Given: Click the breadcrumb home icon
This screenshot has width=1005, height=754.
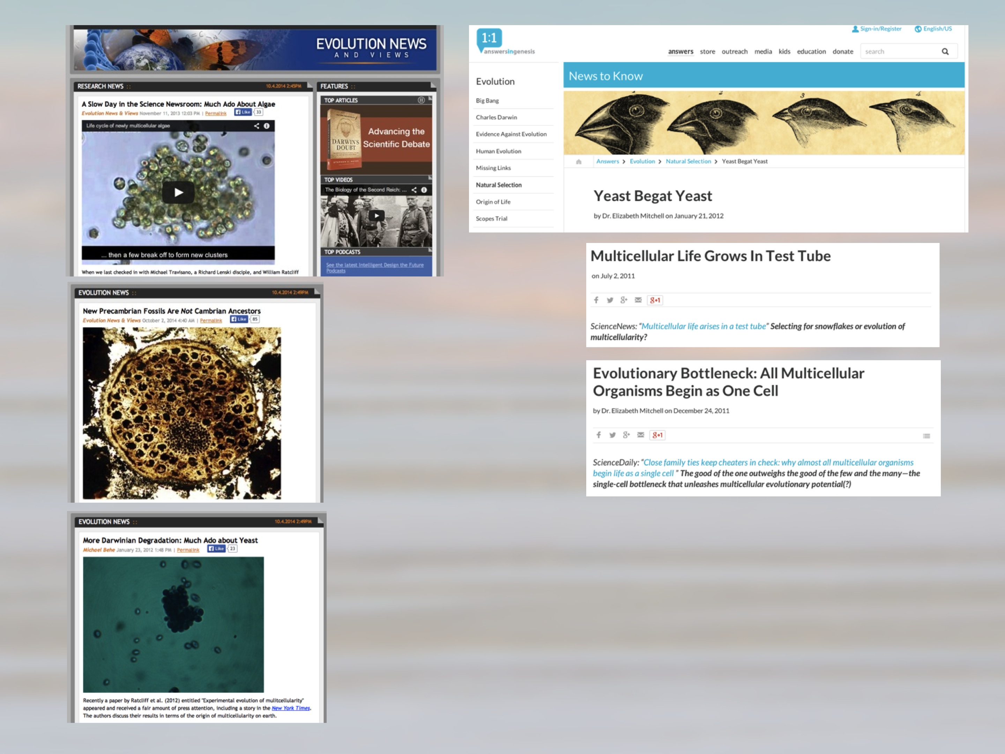Looking at the screenshot, I should click(x=578, y=162).
